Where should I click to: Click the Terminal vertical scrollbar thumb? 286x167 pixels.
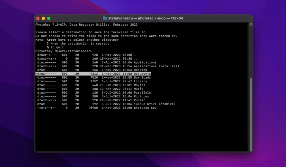(x=251, y=114)
